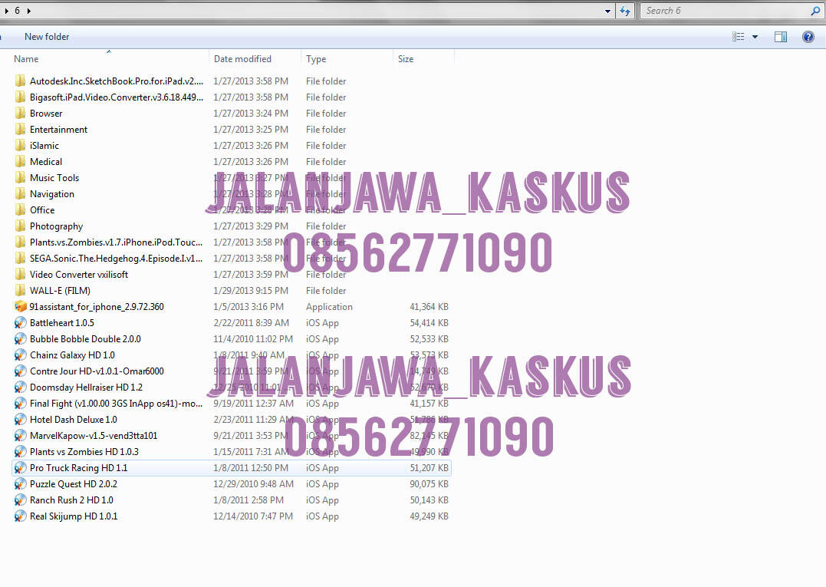Expand the arrow after folder 6 in path
Viewport: 826px width, 587px height.
28,11
